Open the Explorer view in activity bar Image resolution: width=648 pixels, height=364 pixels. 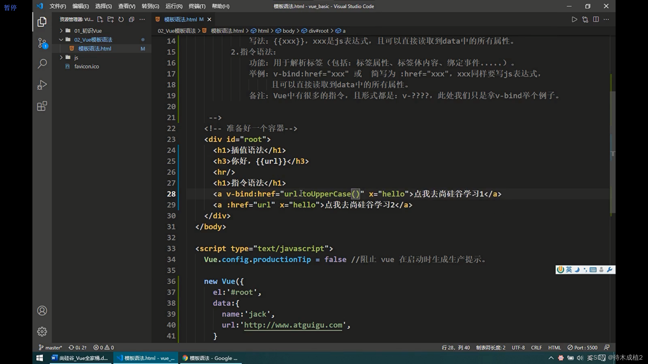[42, 22]
